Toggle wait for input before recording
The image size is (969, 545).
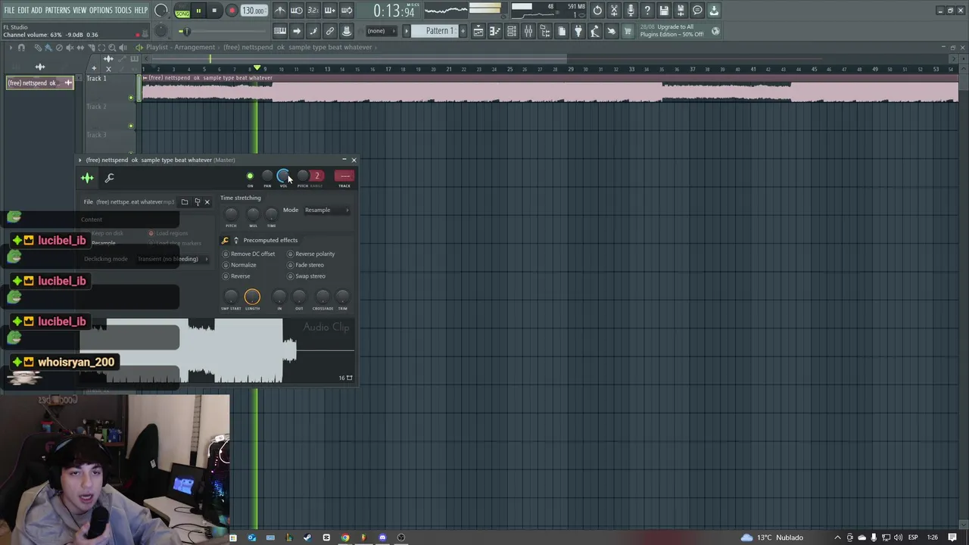[297, 11]
